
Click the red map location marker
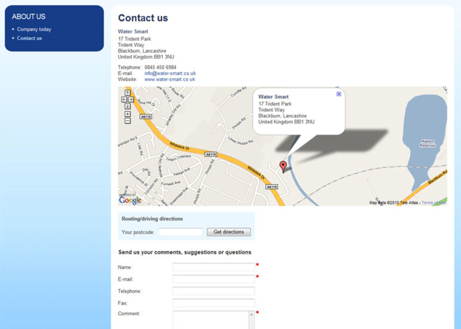[x=283, y=166]
